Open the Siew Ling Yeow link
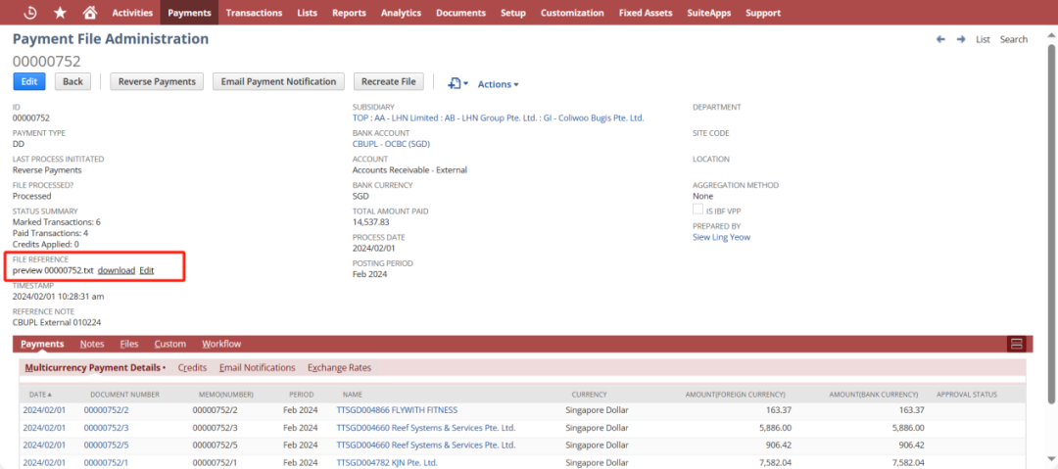Image resolution: width=1058 pixels, height=469 pixels. click(721, 238)
